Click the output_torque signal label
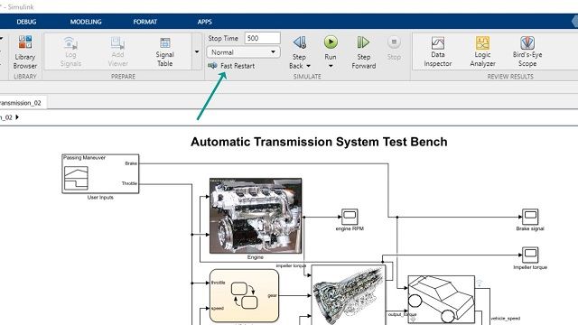Viewport: 578px width, 325px height. point(402,314)
